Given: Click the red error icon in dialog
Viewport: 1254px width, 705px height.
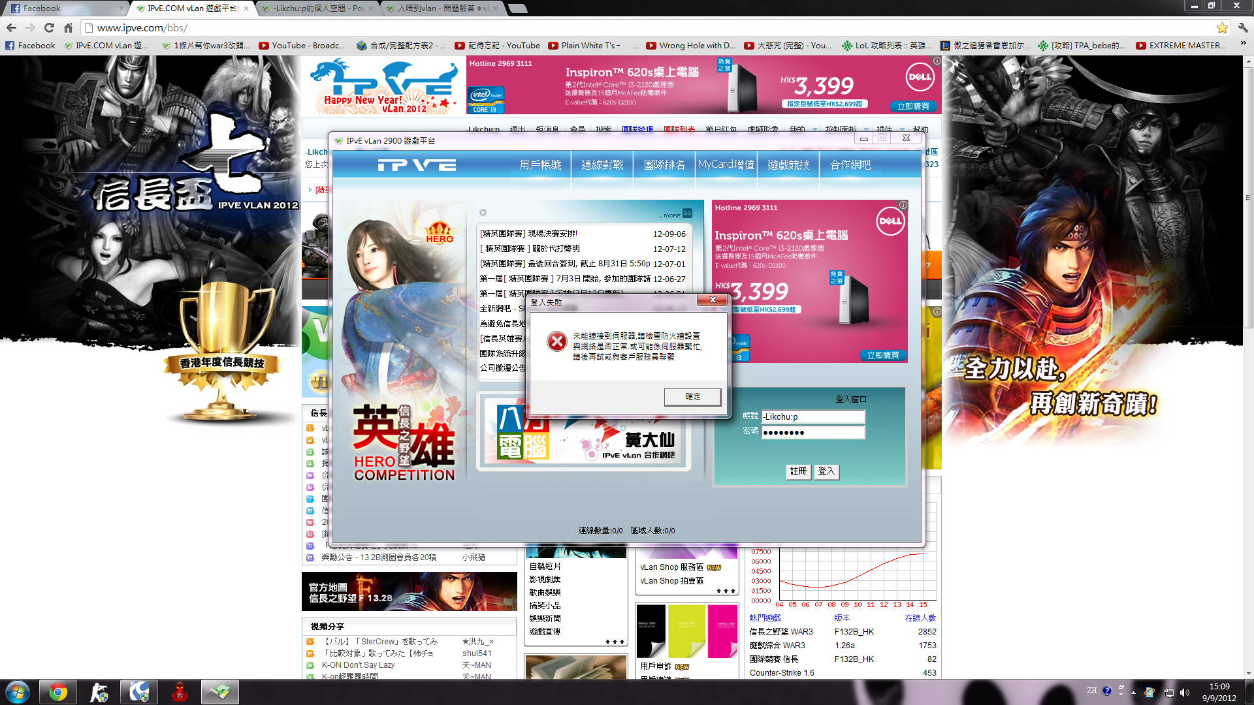Looking at the screenshot, I should pos(557,341).
